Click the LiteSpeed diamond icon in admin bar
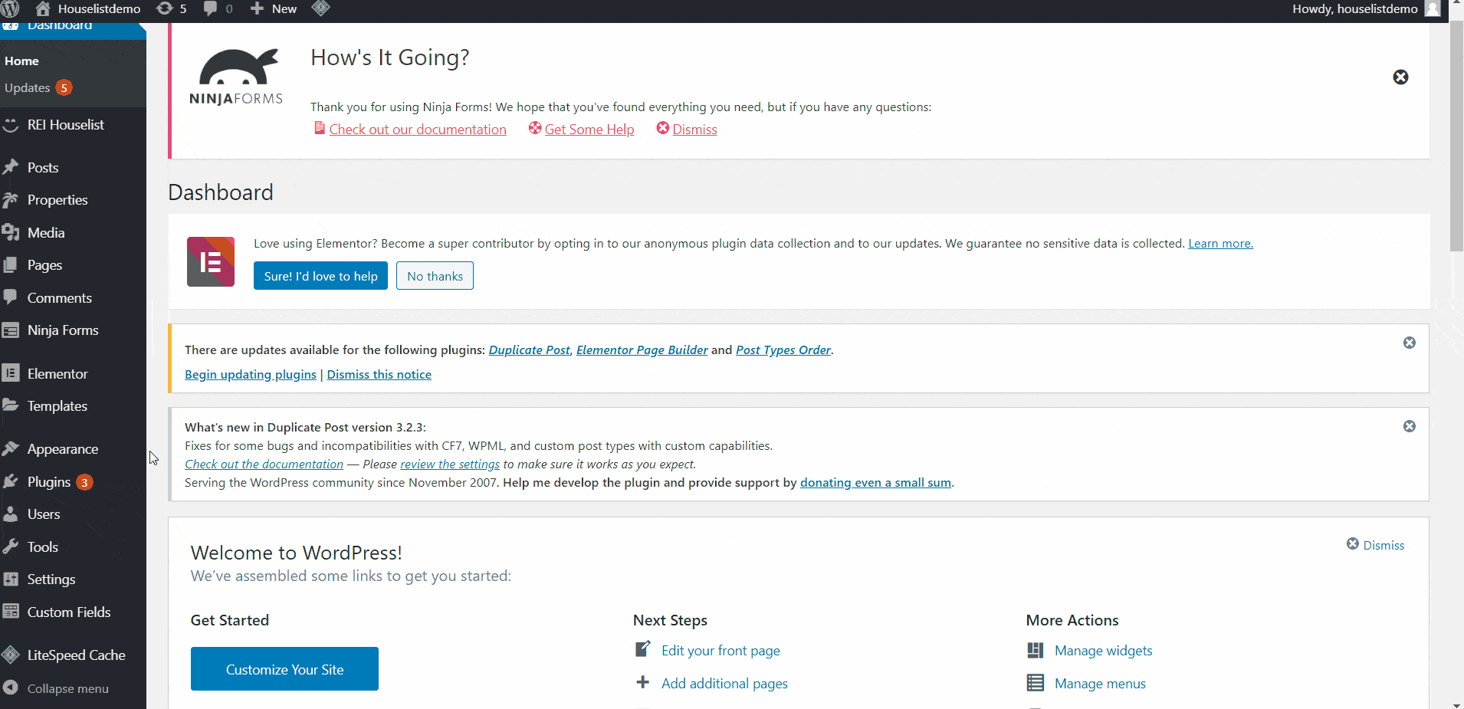This screenshot has height=709, width=1464. tap(321, 8)
